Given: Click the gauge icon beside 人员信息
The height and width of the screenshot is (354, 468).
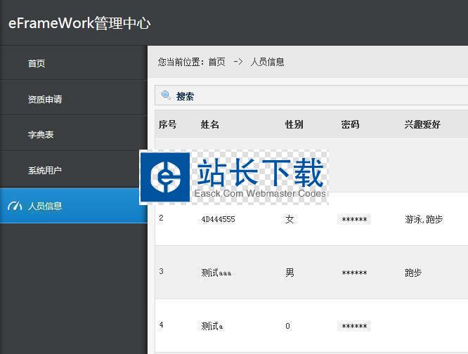Looking at the screenshot, I should (x=14, y=206).
